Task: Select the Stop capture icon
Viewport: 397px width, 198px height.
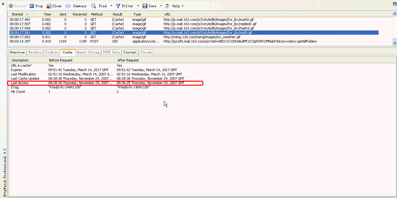Action: [31, 6]
